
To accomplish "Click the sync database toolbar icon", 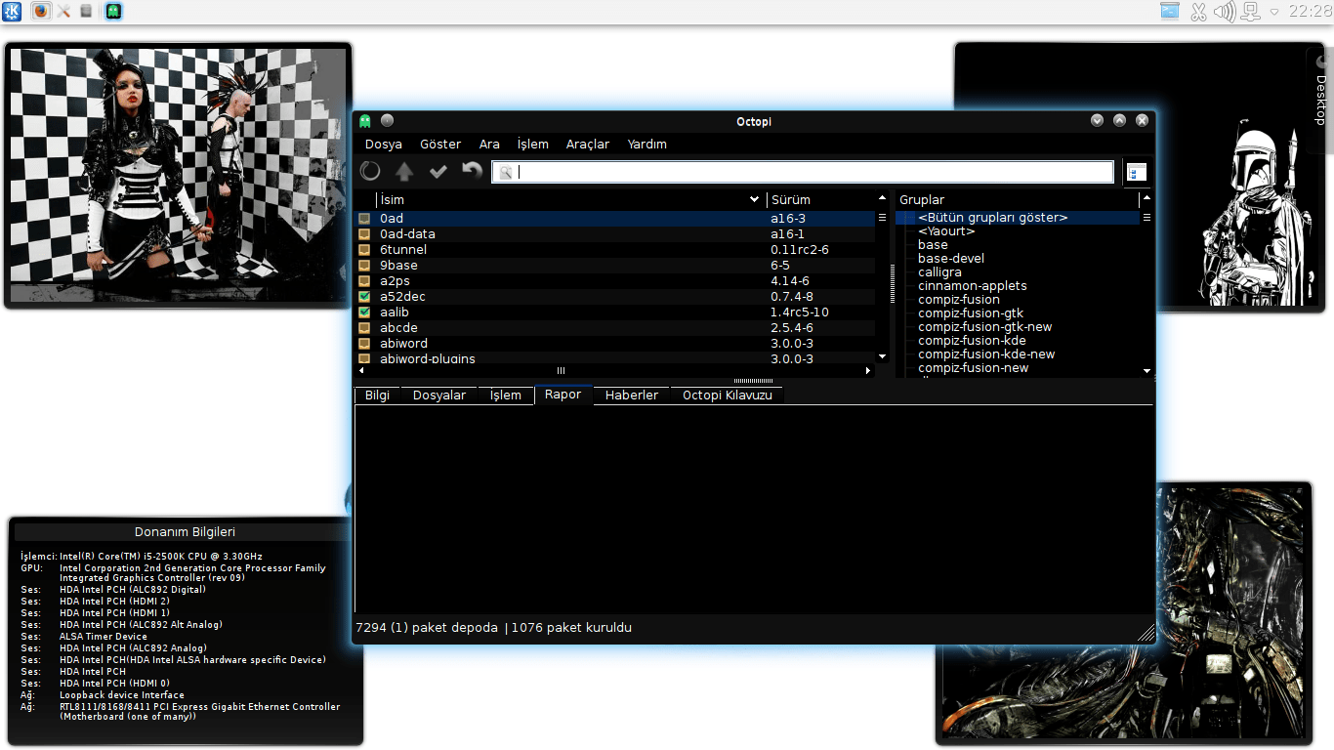I will click(371, 172).
